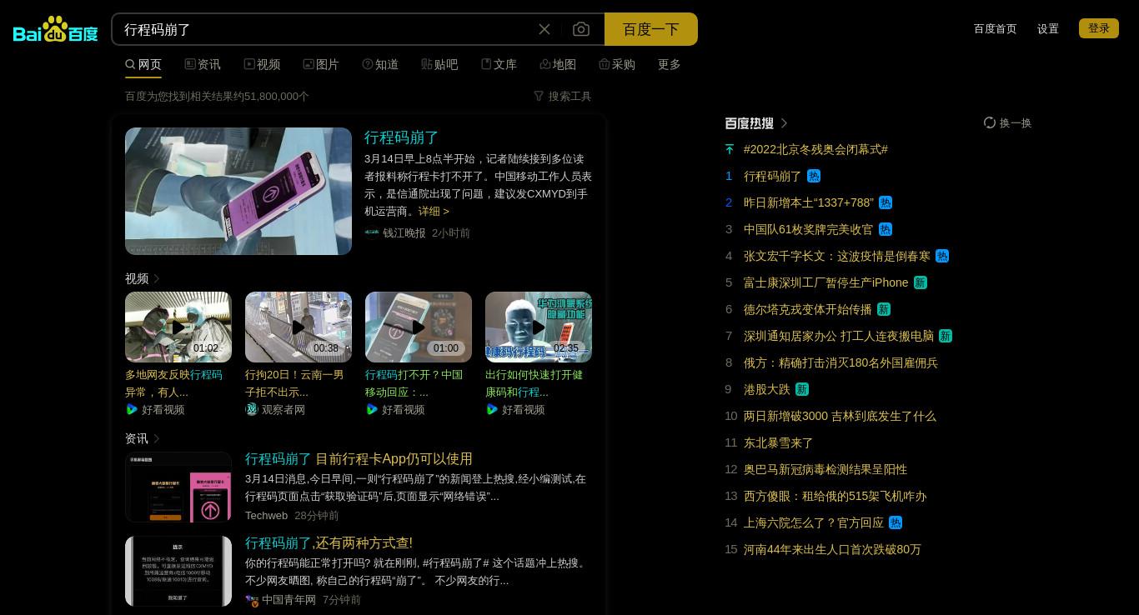
Task: Click the phone photo thumbnail of top result
Action: [238, 191]
